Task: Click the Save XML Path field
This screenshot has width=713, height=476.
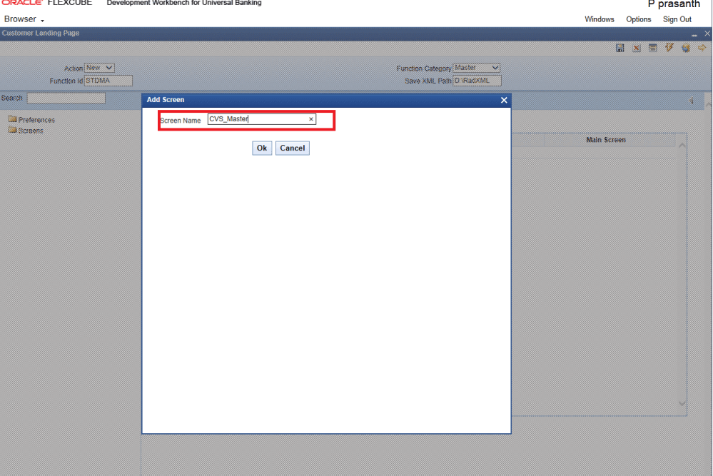Action: click(477, 81)
